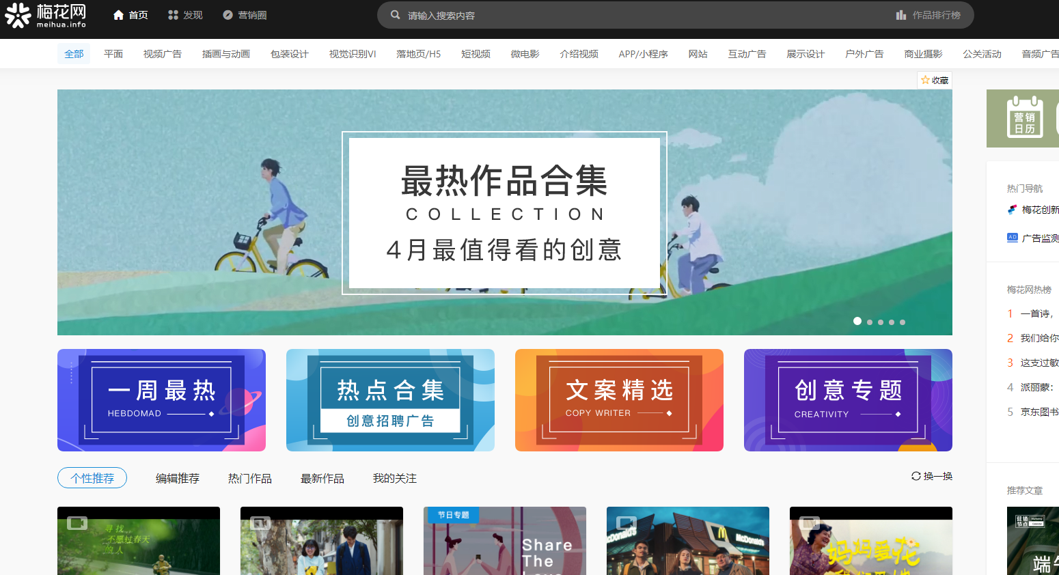Click the 营销日历 calendar icon
The width and height of the screenshot is (1059, 575).
(x=1023, y=118)
